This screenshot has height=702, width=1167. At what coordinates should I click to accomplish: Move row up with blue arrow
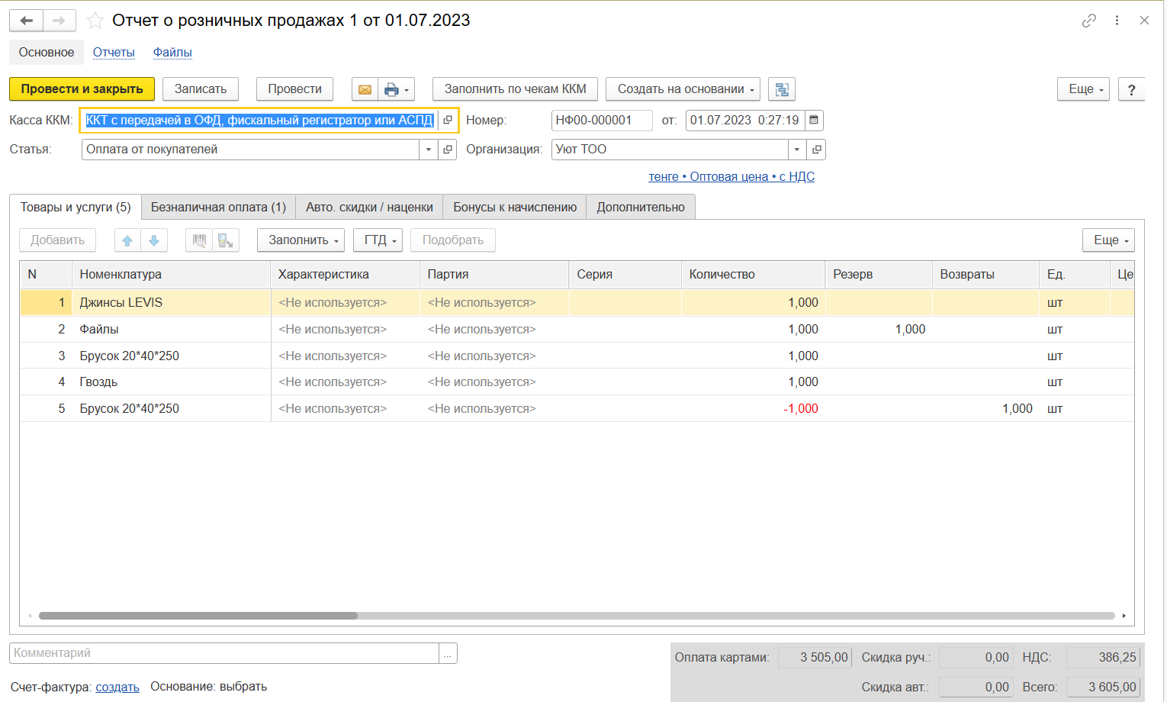[x=127, y=240]
